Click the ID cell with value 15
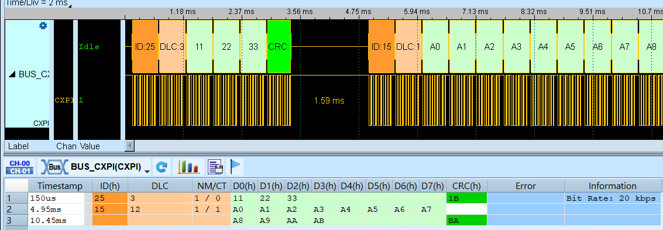Screen dimensions: 663x230 coord(109,209)
